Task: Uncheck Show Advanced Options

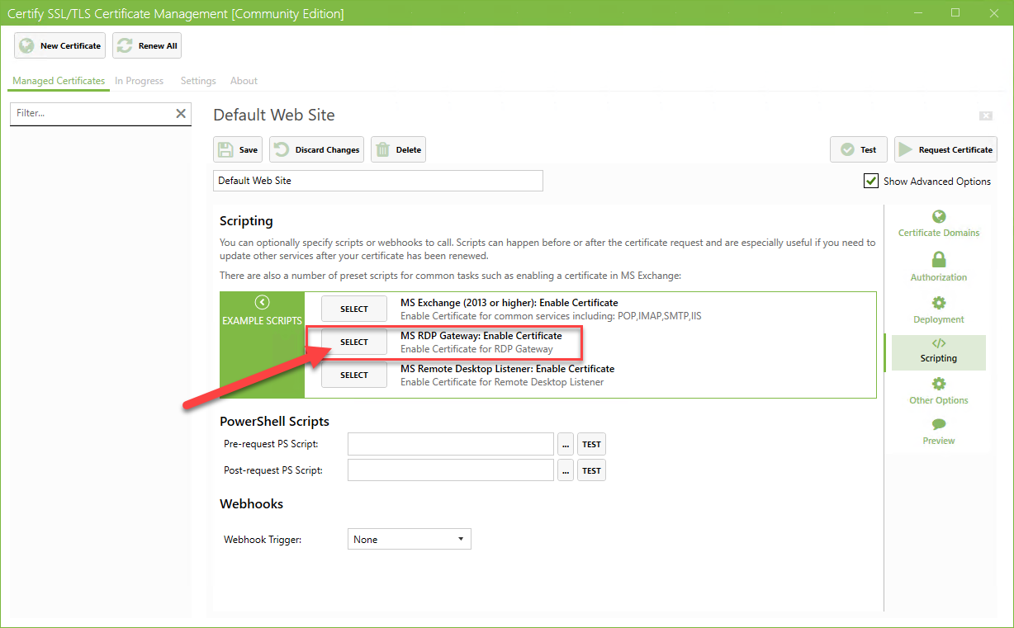Action: 871,181
